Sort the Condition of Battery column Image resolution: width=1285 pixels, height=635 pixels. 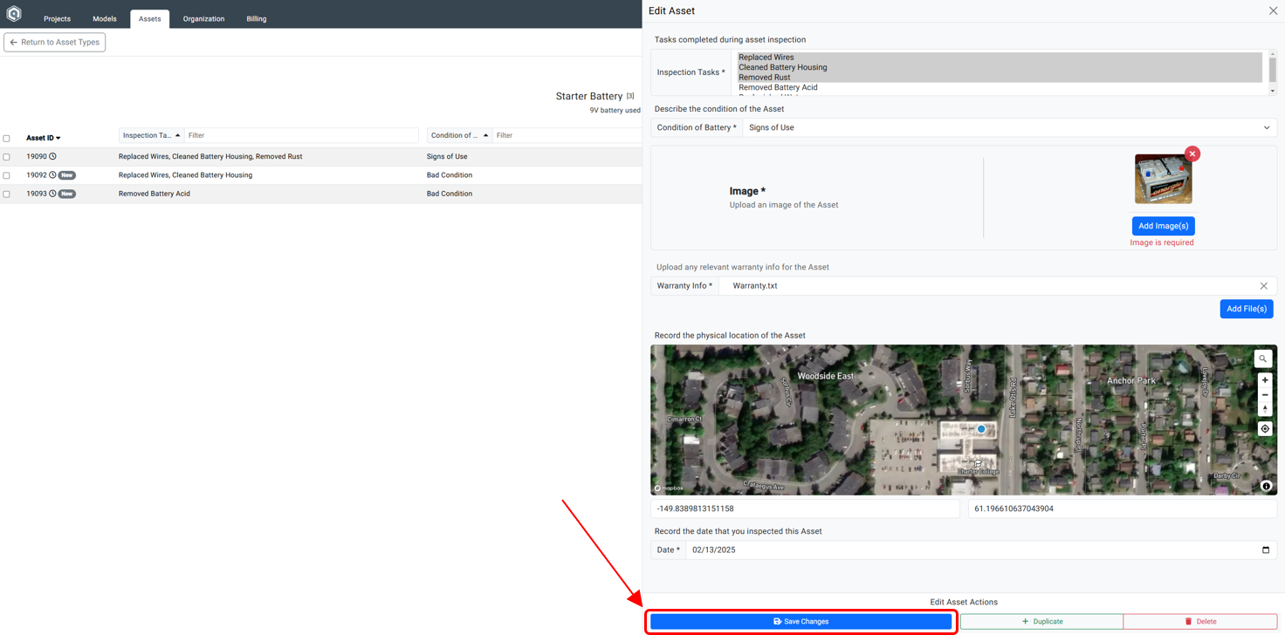tap(460, 135)
